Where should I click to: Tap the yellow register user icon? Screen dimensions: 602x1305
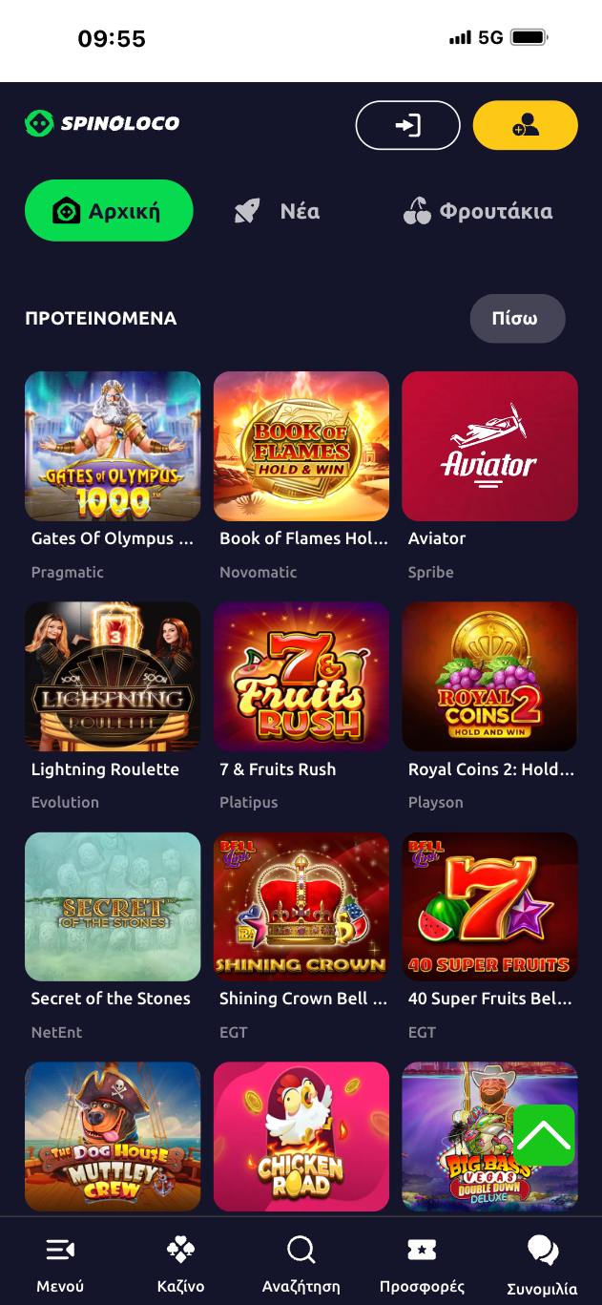526,125
